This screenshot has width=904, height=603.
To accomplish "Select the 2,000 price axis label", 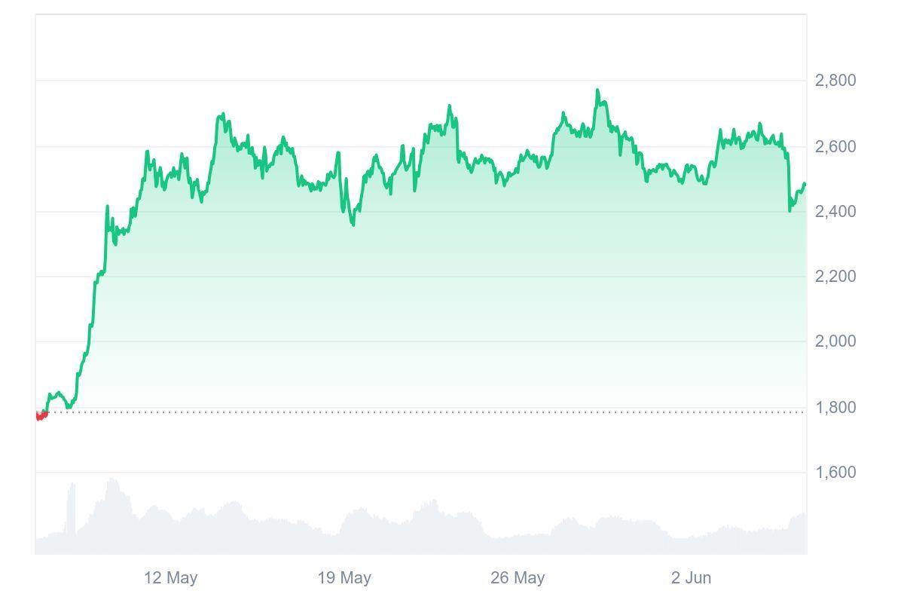I will tap(835, 341).
